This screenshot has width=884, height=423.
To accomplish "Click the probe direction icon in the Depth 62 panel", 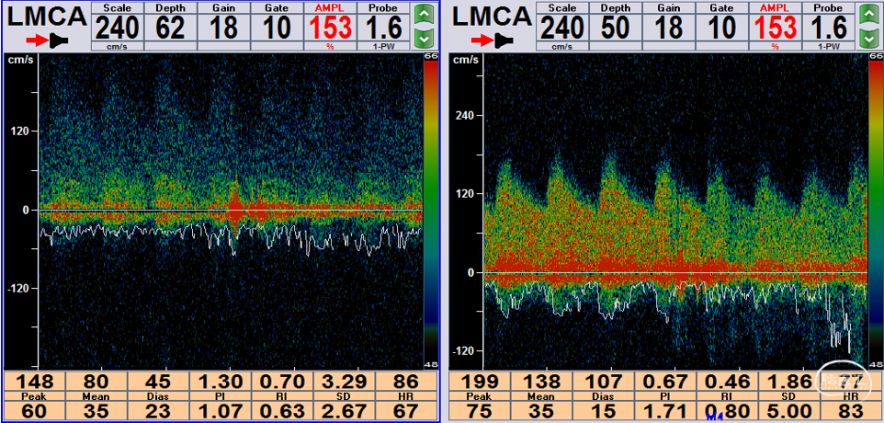I will click(x=49, y=40).
